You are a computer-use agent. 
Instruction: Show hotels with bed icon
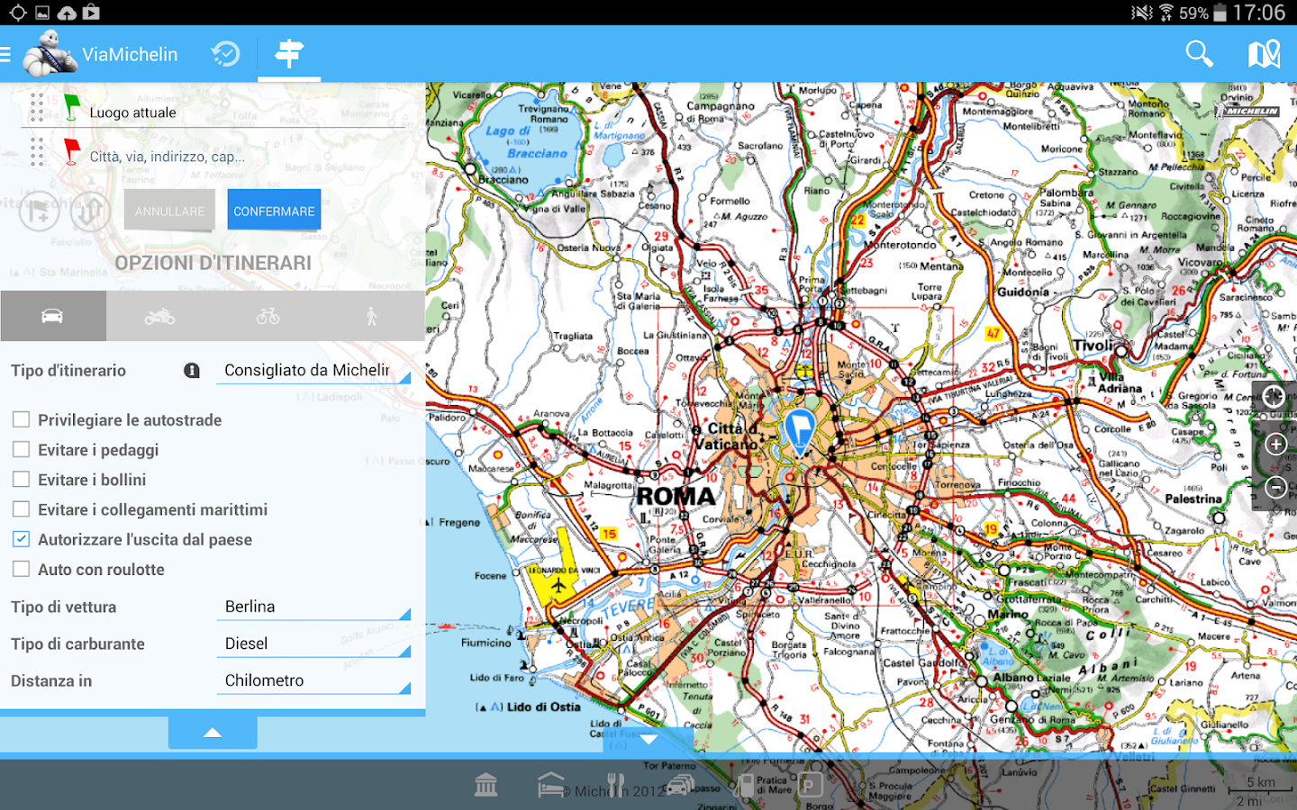click(550, 785)
